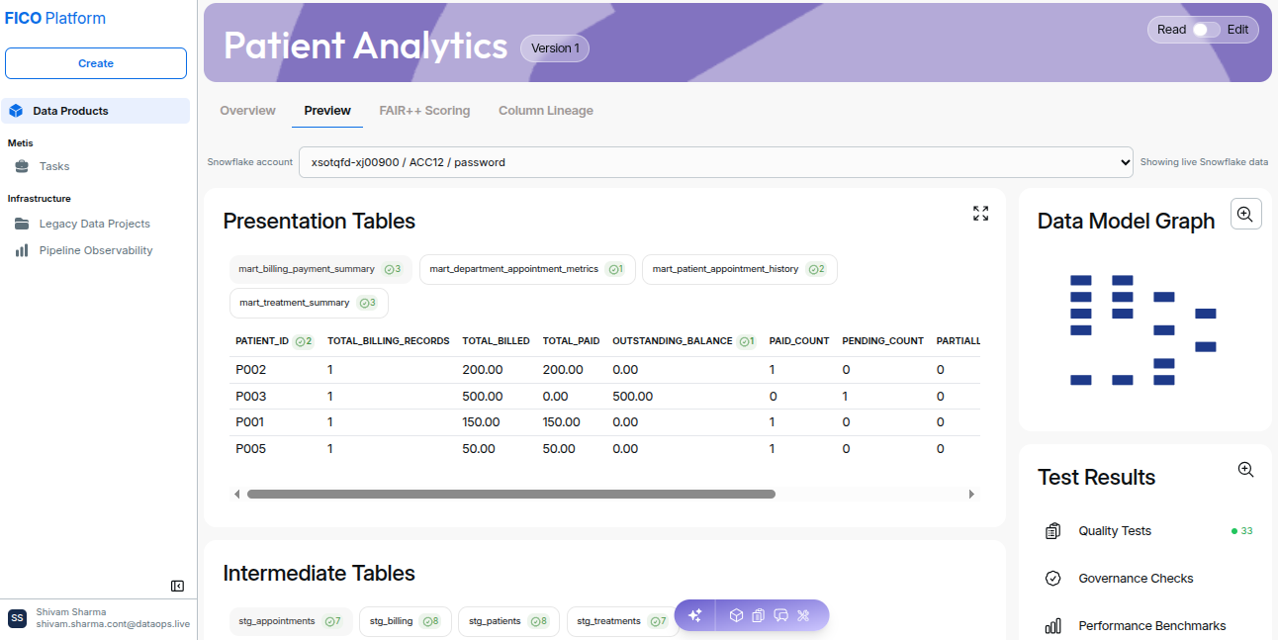Click patient ID cell P005
Image resolution: width=1278 pixels, height=640 pixels.
[250, 449]
